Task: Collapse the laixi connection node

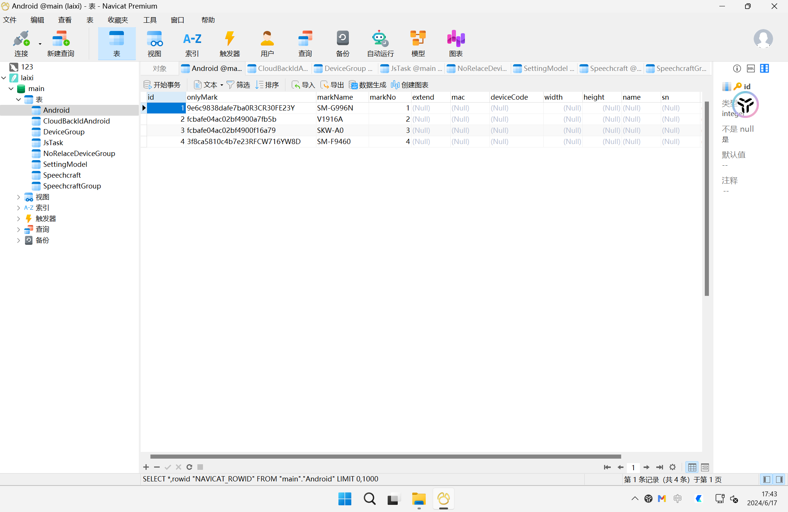Action: (4, 78)
